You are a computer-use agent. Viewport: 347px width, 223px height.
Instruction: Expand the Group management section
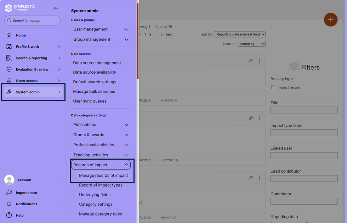point(101,39)
